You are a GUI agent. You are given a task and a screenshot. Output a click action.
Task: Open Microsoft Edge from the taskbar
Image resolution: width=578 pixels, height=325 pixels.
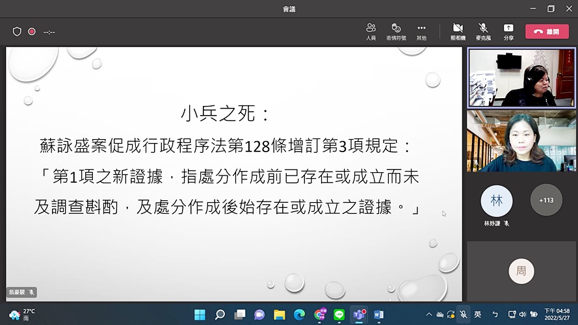(x=299, y=315)
